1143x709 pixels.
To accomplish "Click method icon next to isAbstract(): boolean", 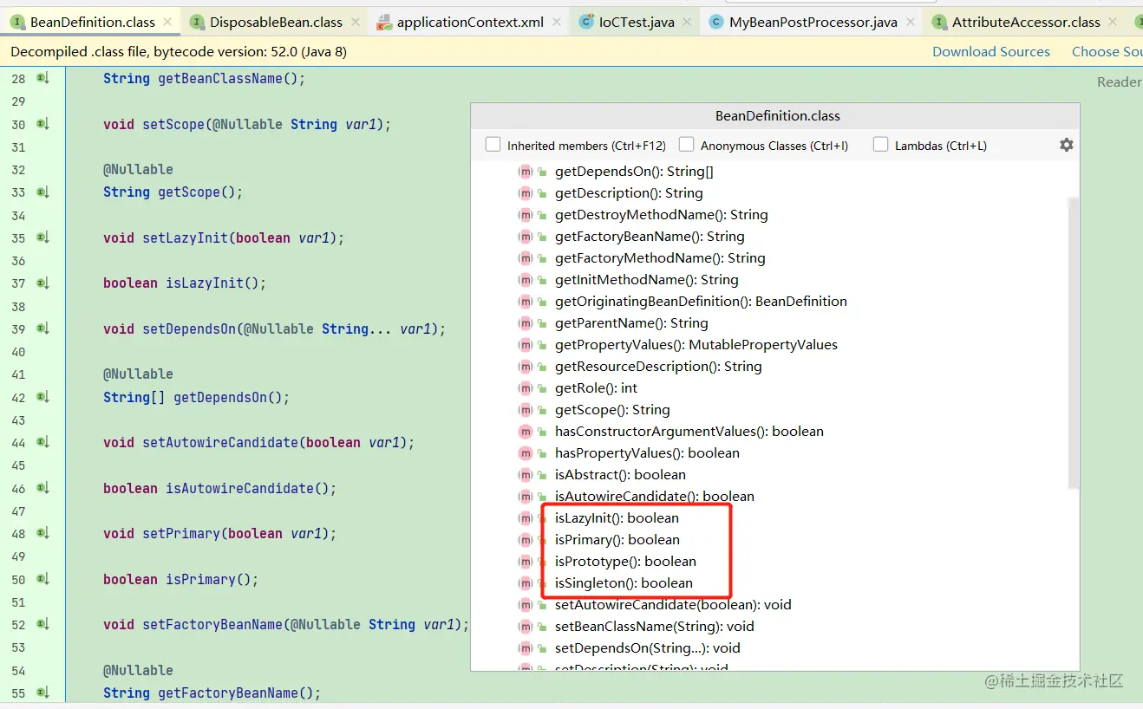I will click(x=525, y=475).
